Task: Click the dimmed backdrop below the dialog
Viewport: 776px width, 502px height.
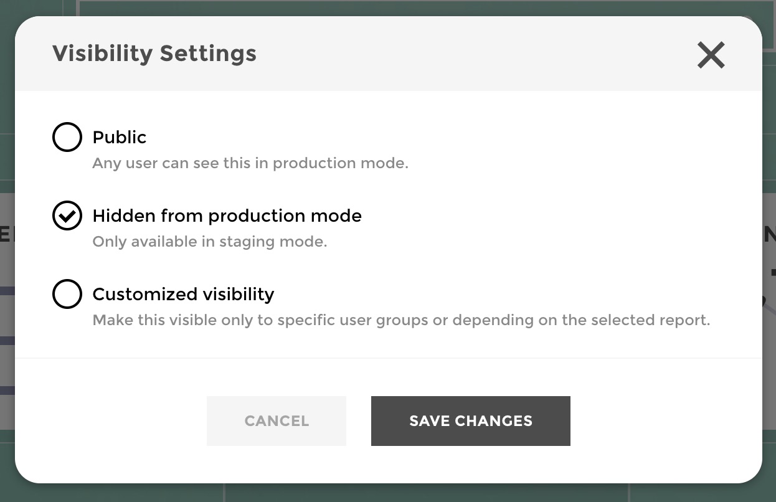Action: pos(388,493)
